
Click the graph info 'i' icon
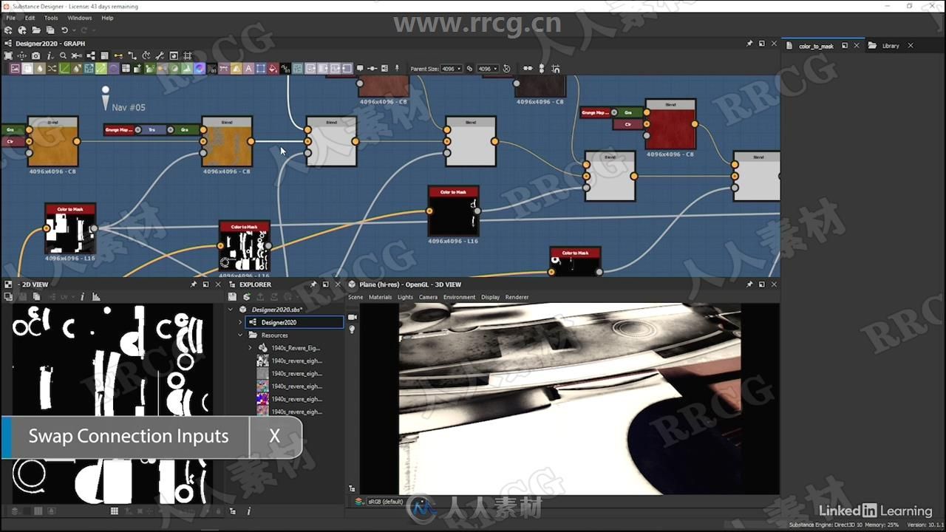(50, 56)
